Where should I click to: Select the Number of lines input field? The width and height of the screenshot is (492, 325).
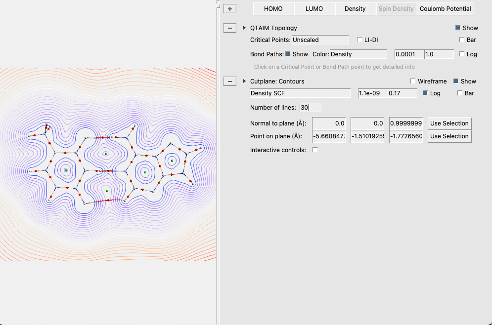point(311,107)
